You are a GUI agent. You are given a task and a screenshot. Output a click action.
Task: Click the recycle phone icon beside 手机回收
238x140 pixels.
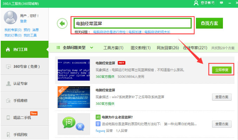pos(8,135)
